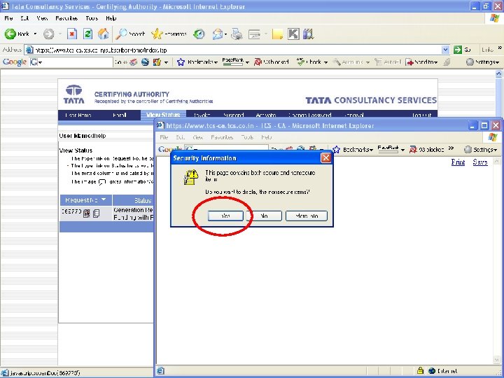
Task: Open the Favorites star toolbar button
Action: 169,34
